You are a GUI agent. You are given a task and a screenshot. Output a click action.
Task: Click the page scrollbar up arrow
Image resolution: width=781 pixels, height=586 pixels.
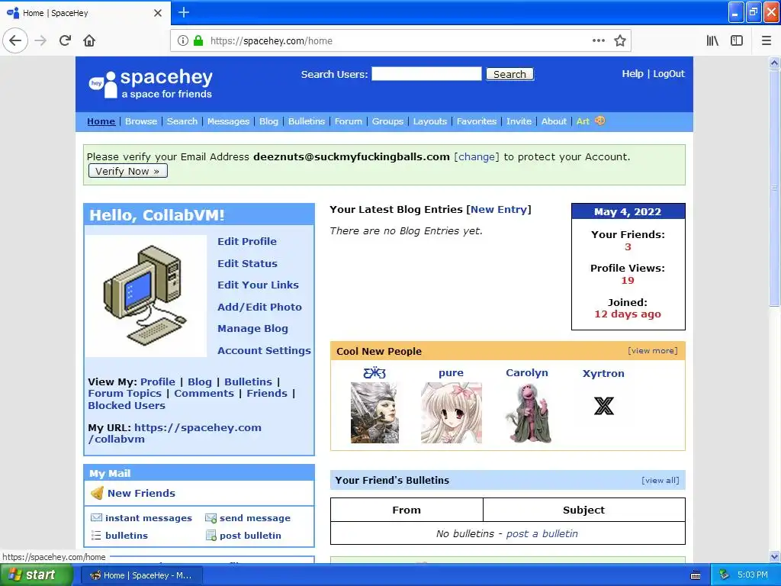(774, 63)
